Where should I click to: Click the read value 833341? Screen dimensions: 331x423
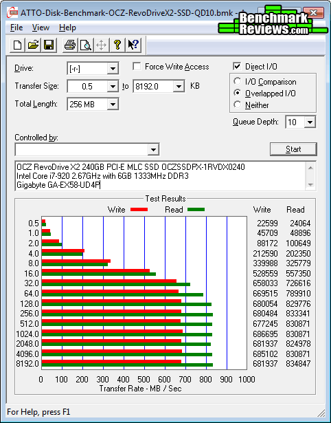click(x=298, y=314)
